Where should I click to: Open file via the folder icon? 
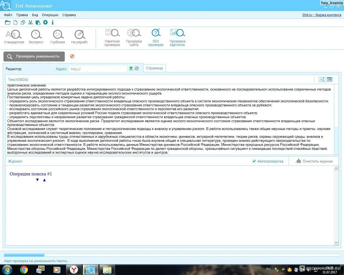click(x=8, y=23)
